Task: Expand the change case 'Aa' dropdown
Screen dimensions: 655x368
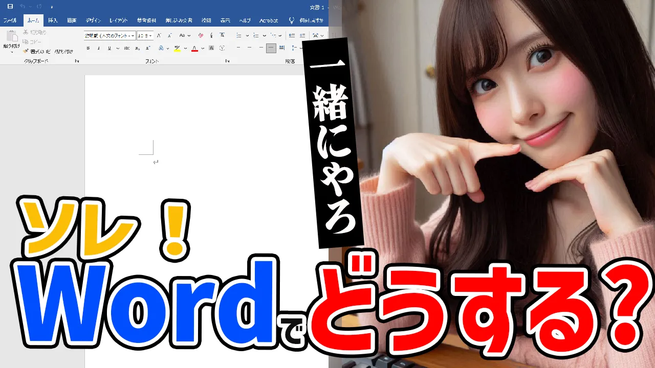Action: point(185,35)
